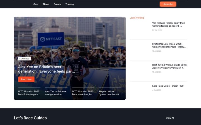This screenshot has height=125, width=201.
Task: Select the WTCS London date and start time slide
Action: coord(83,93)
